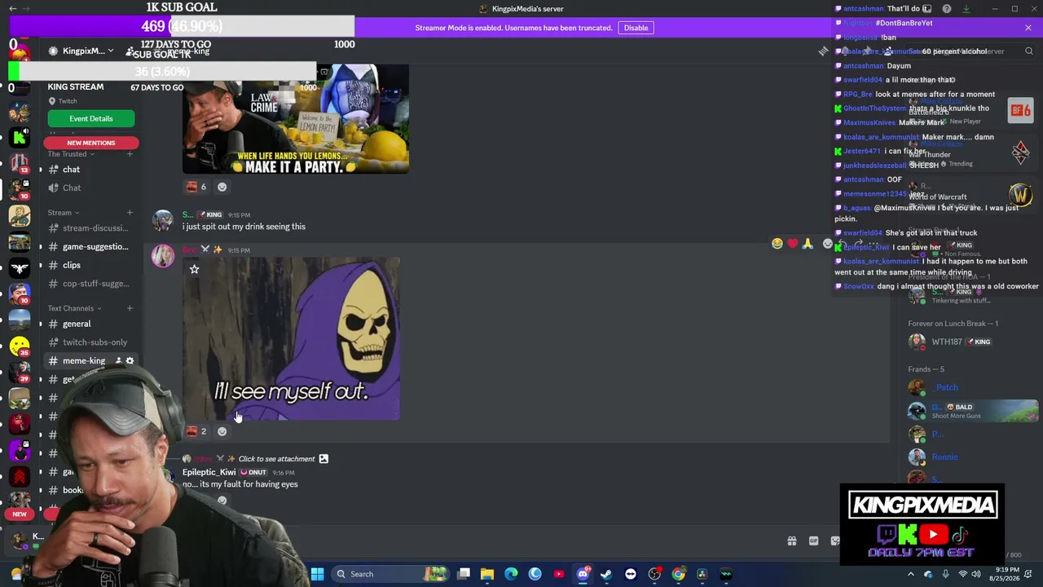Collapse the Stream channel category
Image resolution: width=1043 pixels, height=587 pixels.
pyautogui.click(x=64, y=213)
